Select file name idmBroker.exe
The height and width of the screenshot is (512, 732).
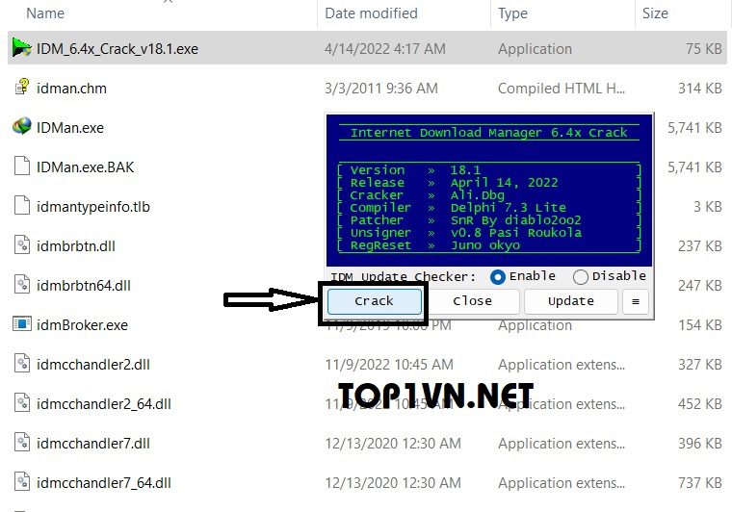point(82,324)
